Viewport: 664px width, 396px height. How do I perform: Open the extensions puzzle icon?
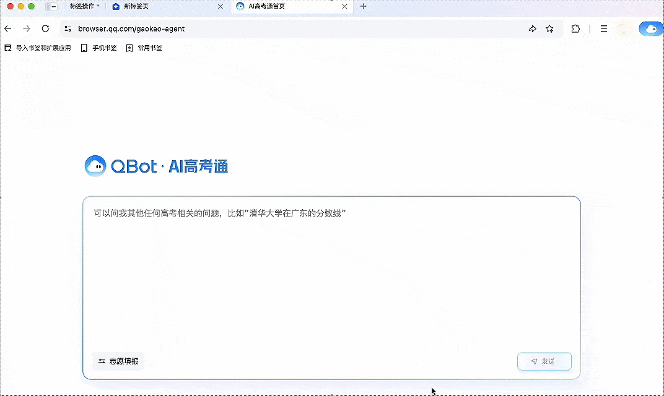pos(575,28)
